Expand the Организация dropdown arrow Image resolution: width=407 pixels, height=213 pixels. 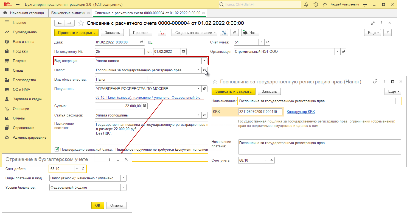click(338, 51)
